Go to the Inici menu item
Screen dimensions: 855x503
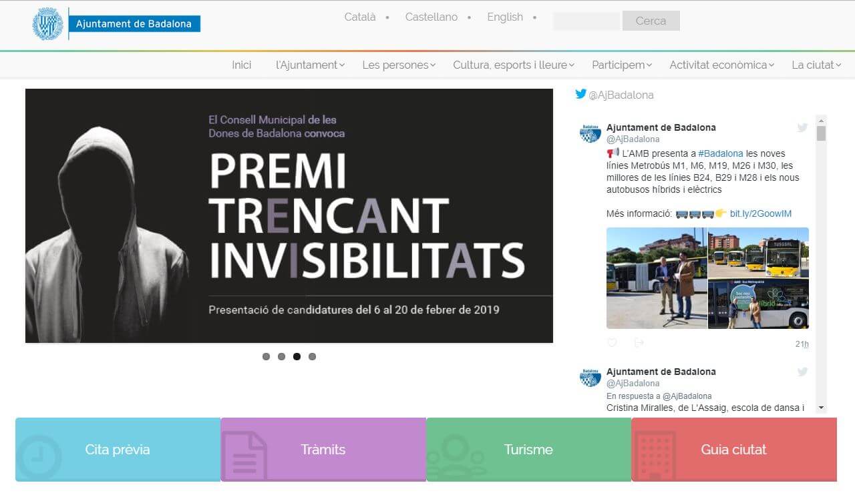coord(242,65)
